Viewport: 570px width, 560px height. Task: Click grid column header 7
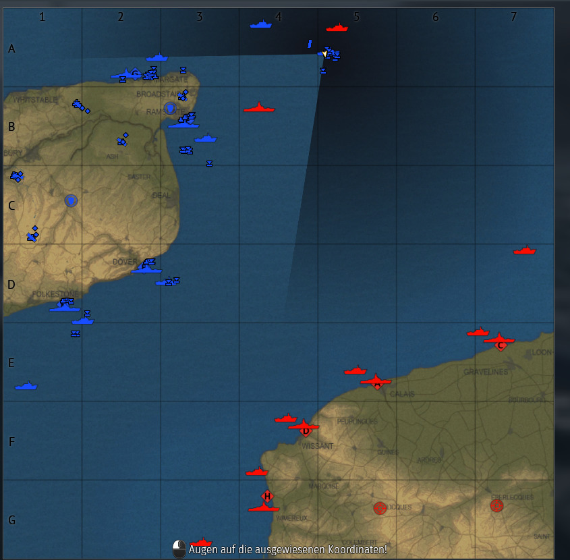(x=513, y=16)
